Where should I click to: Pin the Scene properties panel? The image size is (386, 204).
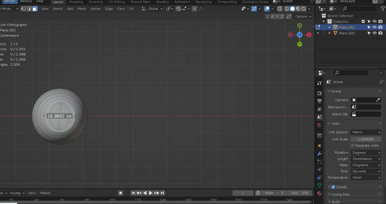tap(381, 82)
